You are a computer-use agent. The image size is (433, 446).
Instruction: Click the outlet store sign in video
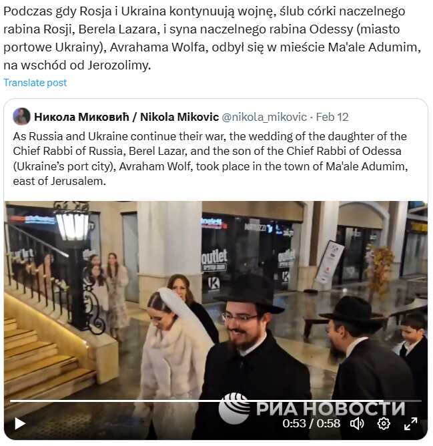click(x=215, y=256)
